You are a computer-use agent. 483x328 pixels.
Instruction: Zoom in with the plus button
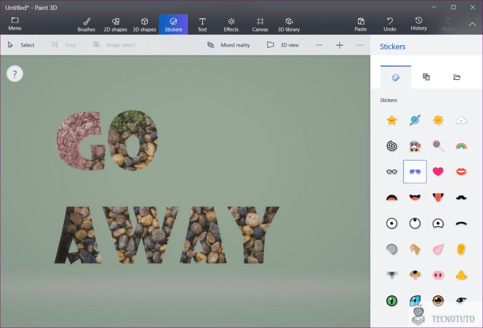(x=340, y=45)
